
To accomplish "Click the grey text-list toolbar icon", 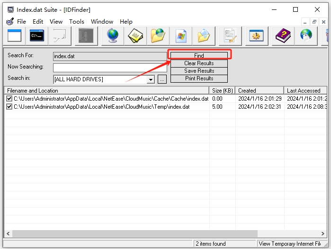I will tap(86, 36).
